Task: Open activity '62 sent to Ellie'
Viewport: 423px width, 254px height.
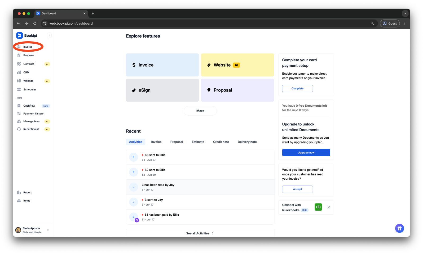Action: click(200, 172)
